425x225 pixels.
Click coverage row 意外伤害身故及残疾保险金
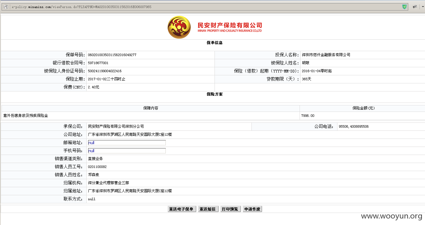click(25, 116)
